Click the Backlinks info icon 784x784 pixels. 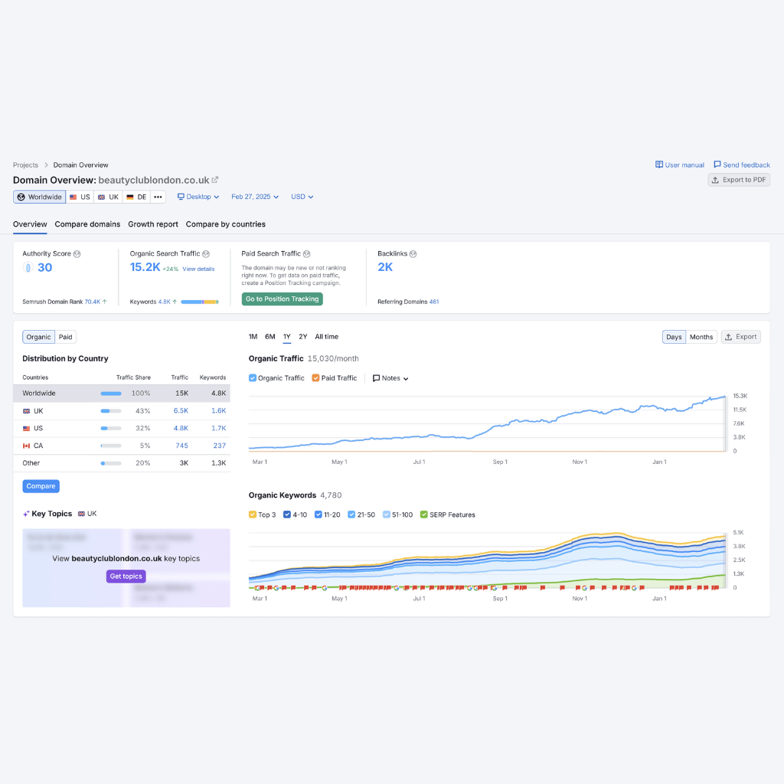[x=413, y=253]
